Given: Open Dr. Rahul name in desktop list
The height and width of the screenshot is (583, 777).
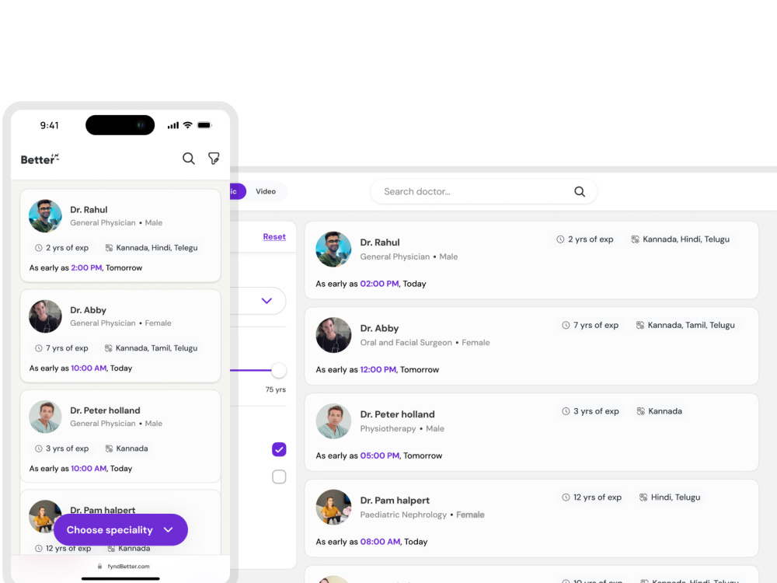Looking at the screenshot, I should click(380, 243).
